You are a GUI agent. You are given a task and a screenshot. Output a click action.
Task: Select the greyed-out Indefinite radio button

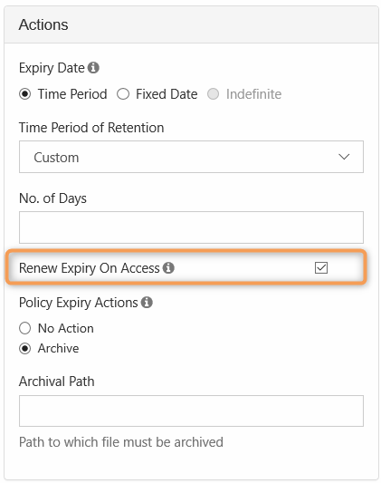click(213, 94)
